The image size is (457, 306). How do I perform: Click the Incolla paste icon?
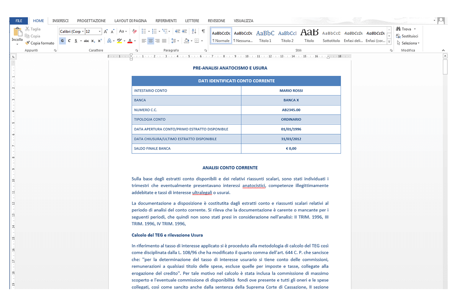[x=17, y=31]
